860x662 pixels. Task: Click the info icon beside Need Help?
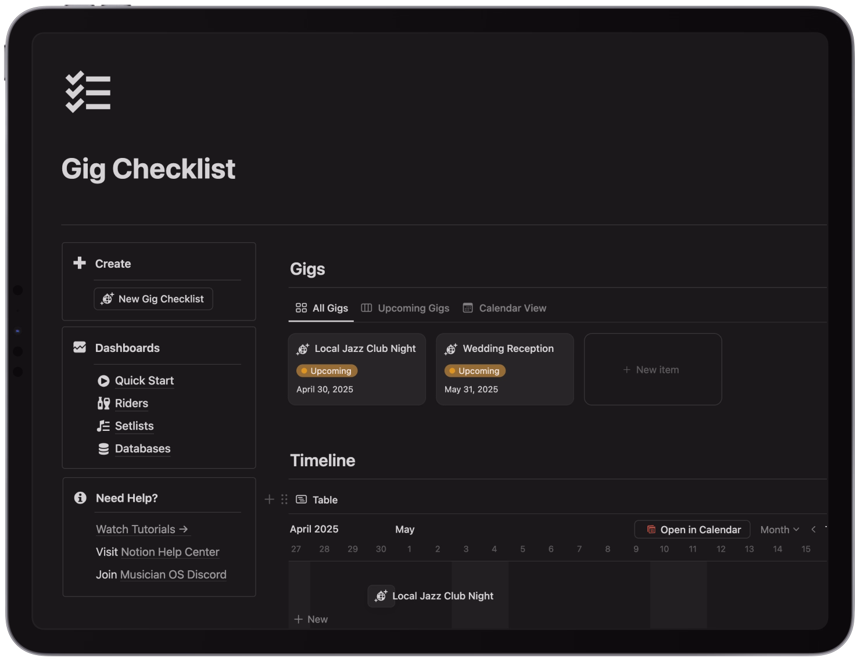(80, 498)
